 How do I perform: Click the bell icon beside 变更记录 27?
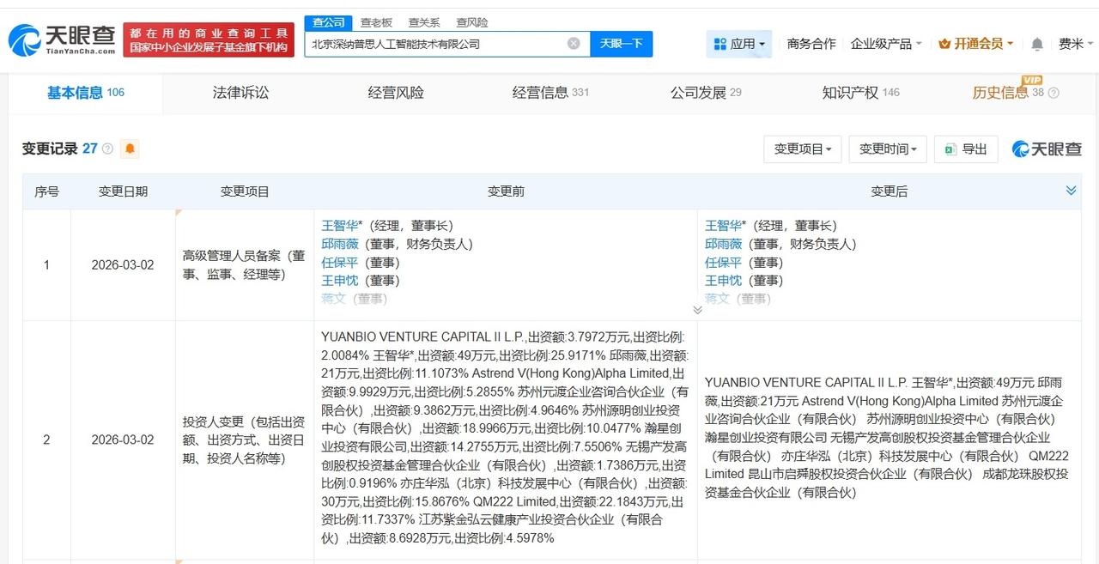pos(129,149)
